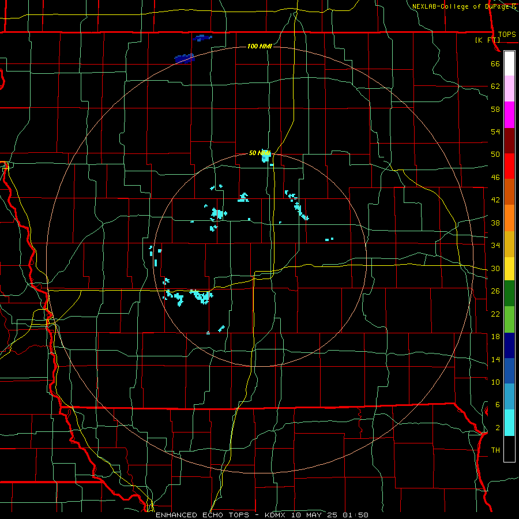
Task: Select the 6 legend value
Action: pyautogui.click(x=497, y=405)
